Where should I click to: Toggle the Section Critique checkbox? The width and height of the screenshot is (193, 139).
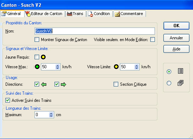pos(116,84)
